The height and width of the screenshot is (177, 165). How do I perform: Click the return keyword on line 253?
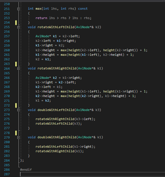pos(41,18)
